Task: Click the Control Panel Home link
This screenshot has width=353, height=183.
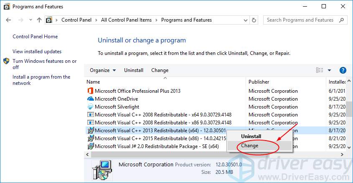Action: tap(35, 37)
